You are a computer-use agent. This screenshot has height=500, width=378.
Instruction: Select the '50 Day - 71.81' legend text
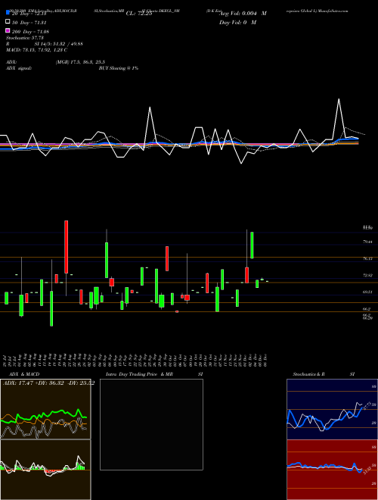(29, 23)
